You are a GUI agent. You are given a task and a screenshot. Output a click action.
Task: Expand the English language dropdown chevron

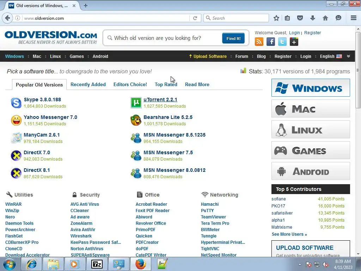(x=348, y=56)
